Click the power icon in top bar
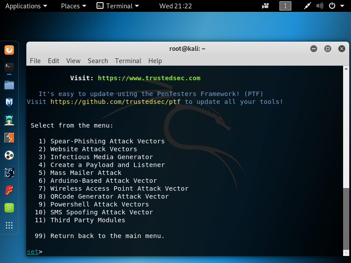This screenshot has width=351, height=263. (x=332, y=6)
